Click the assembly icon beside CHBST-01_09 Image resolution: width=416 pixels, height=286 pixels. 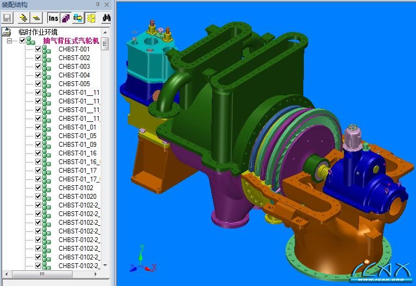(47, 145)
